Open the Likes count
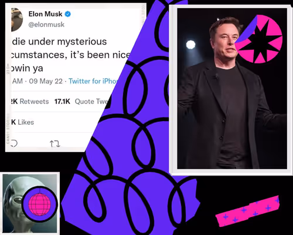Image resolution: width=293 pixels, height=235 pixels. [x=22, y=122]
